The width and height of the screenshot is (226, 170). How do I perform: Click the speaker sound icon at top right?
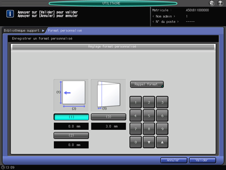pyautogui.click(x=212, y=3)
